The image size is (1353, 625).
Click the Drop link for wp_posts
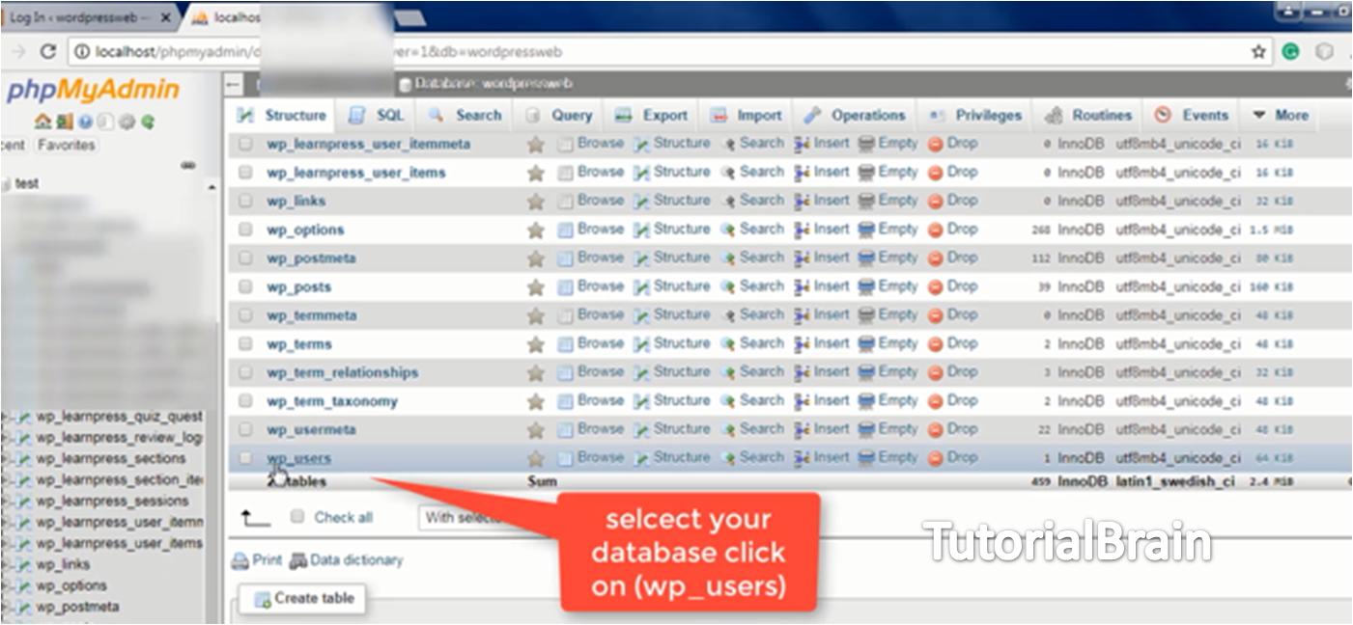(x=962, y=286)
